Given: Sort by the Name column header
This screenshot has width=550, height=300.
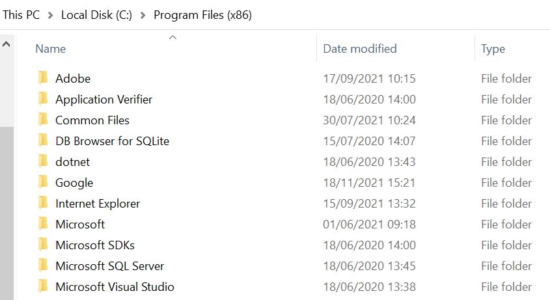Looking at the screenshot, I should coord(51,49).
